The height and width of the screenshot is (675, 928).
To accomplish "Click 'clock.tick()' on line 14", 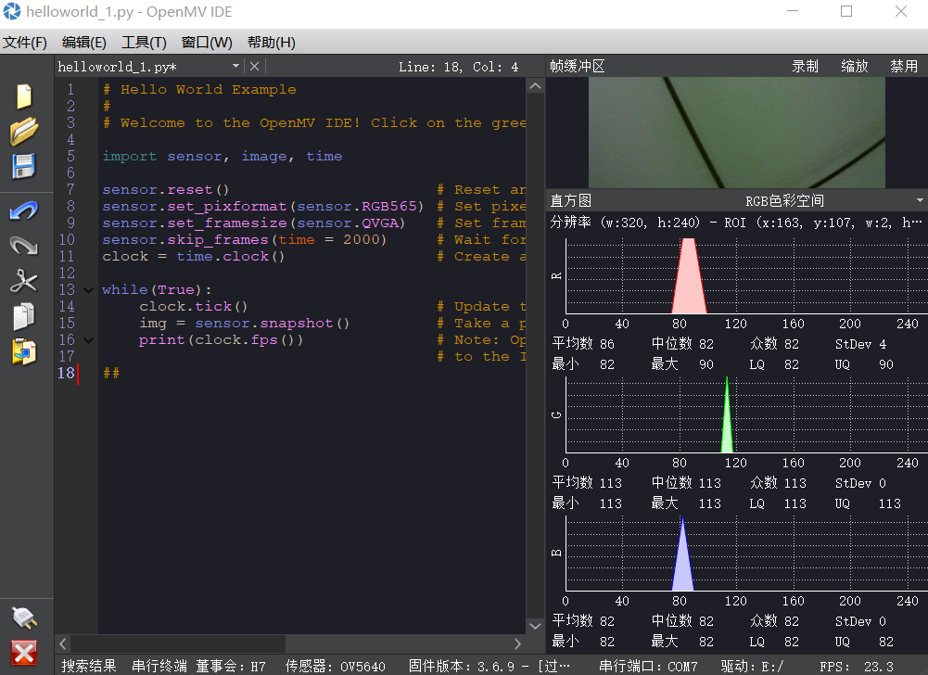I will pyautogui.click(x=194, y=307).
